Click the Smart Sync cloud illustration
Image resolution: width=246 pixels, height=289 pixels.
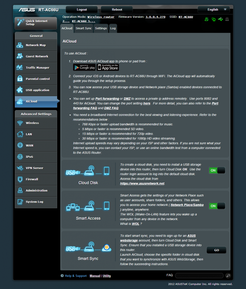point(89,247)
